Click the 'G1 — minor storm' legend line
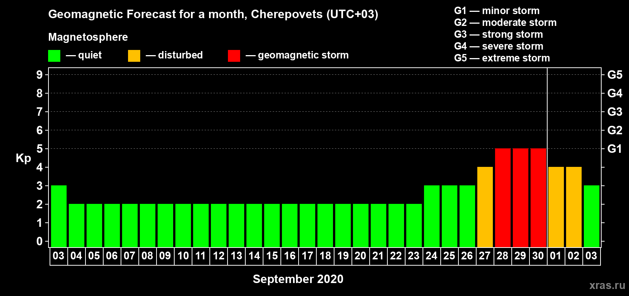629x296 pixels. (497, 11)
